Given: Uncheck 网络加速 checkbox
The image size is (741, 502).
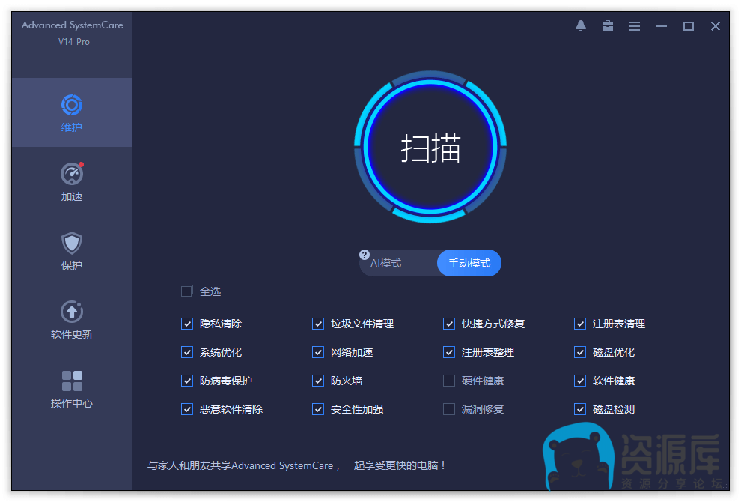Looking at the screenshot, I should click(x=318, y=352).
